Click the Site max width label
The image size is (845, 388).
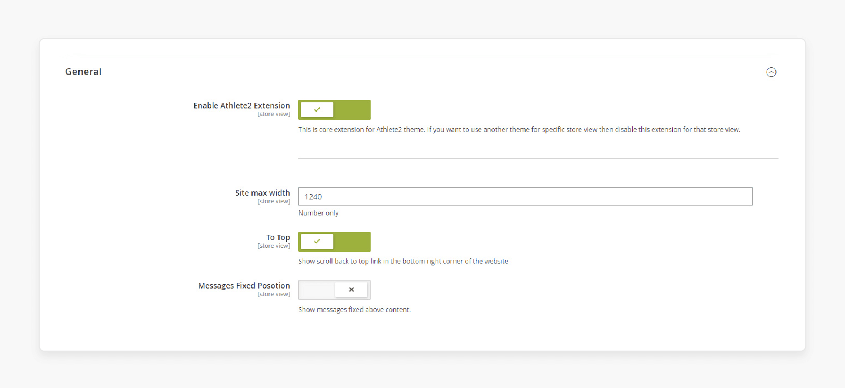pos(263,193)
